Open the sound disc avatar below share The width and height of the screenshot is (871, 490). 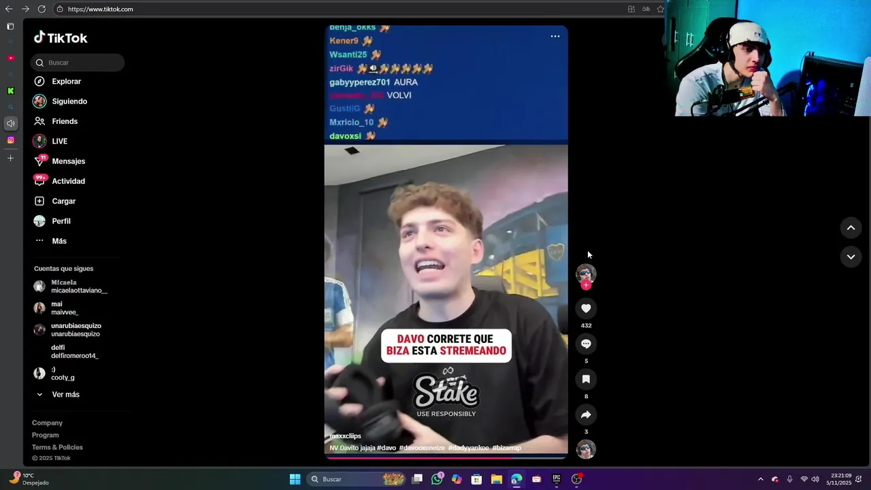(586, 449)
